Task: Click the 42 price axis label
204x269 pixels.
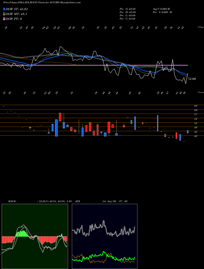Action: click(196, 136)
